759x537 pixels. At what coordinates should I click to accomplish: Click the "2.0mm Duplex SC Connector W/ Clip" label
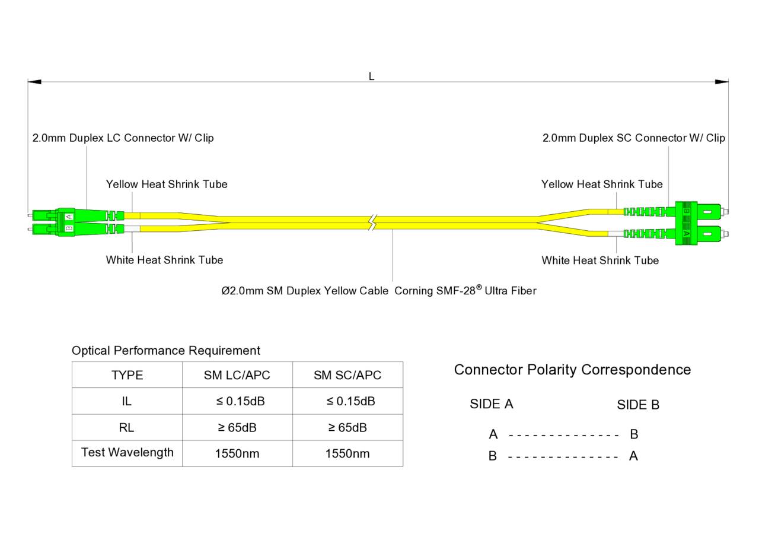pos(633,138)
